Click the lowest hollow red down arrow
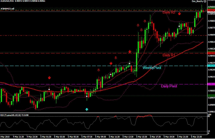Image resolution: width=215 pixels, height=139 pixels. pos(98,70)
